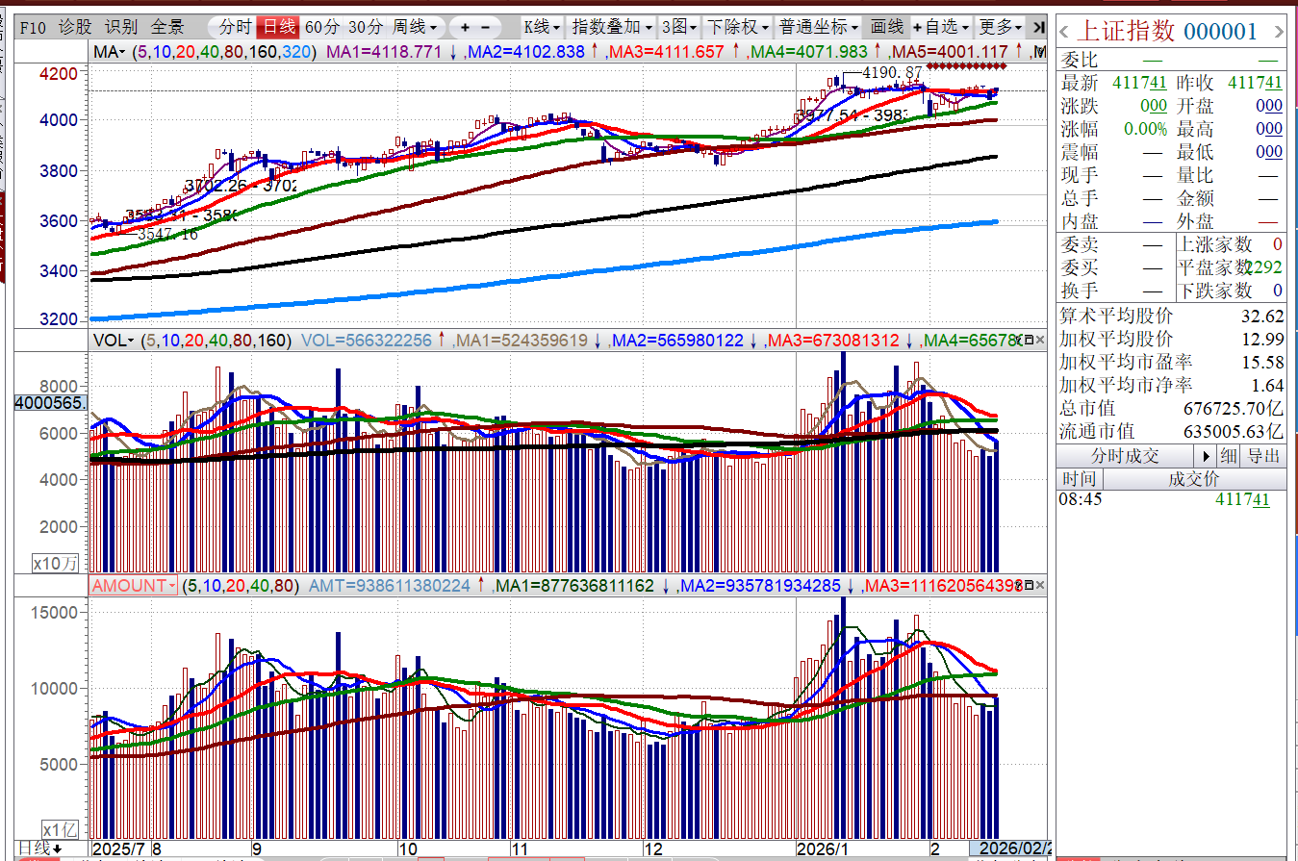Click the play arrow beside 分时成交
1298x861 pixels.
tap(1204, 456)
